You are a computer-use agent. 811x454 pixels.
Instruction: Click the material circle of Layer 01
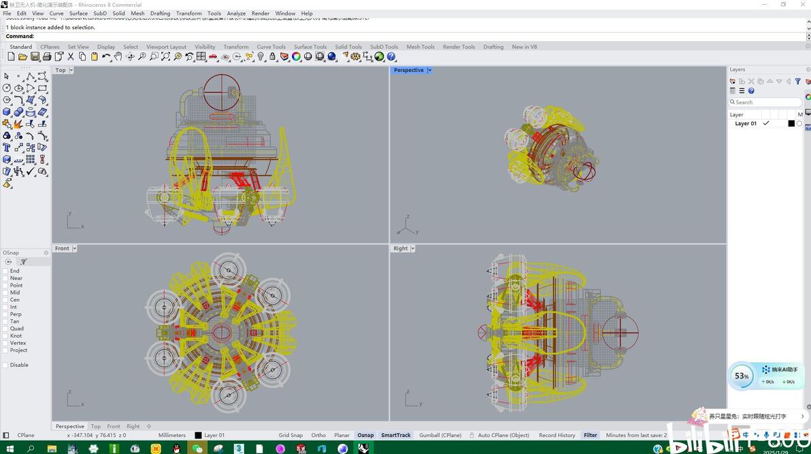(x=799, y=124)
